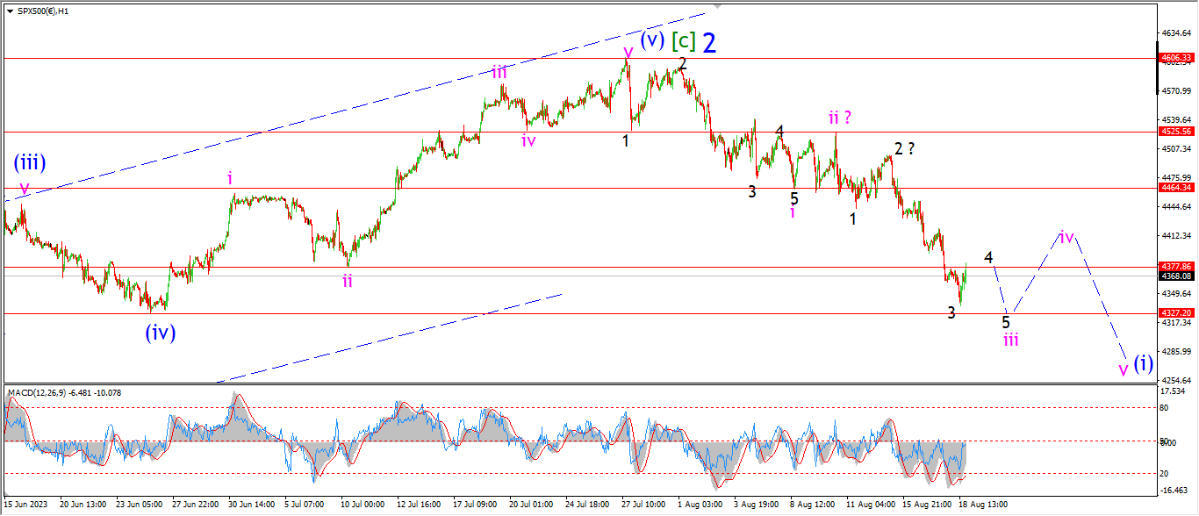Click the 15 Jun 2023 date label
1199x516 pixels.
[27, 505]
